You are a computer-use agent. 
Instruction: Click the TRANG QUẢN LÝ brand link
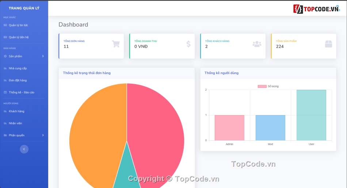coord(24,8)
